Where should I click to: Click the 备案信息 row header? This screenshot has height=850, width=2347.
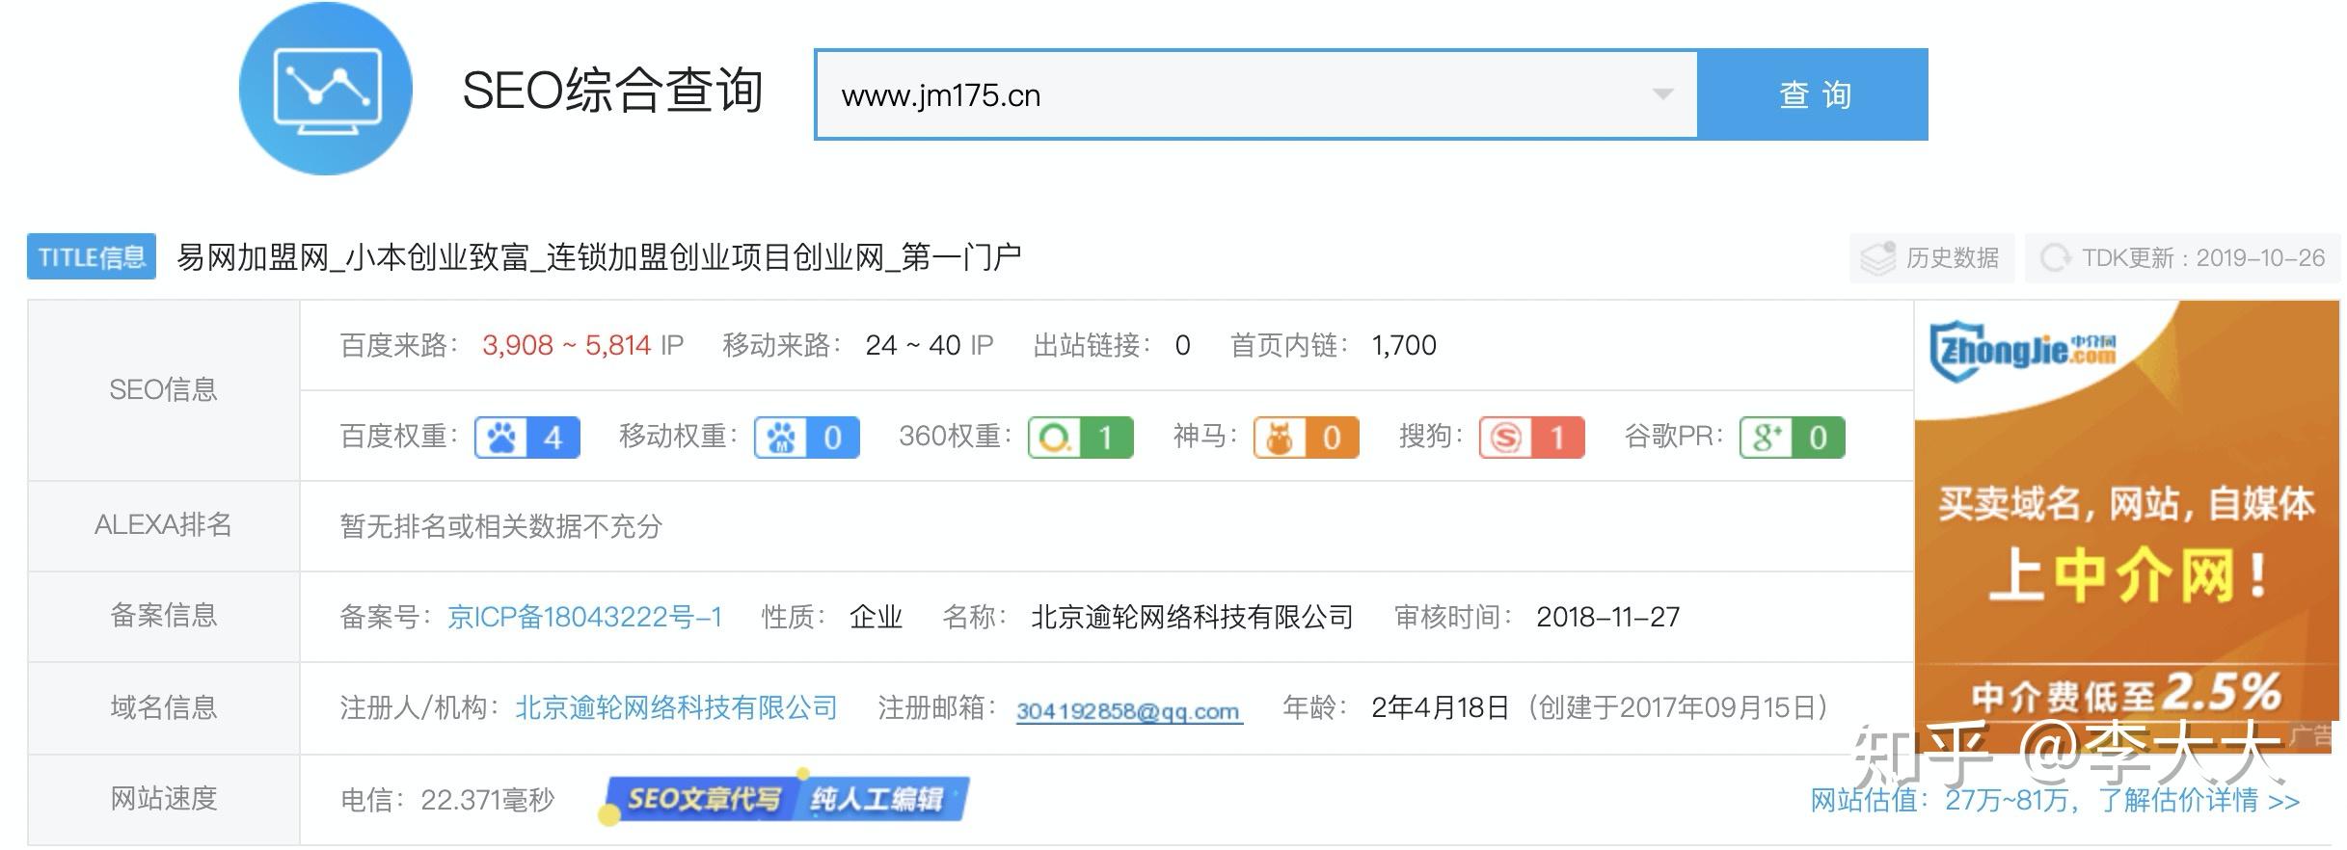[x=163, y=616]
